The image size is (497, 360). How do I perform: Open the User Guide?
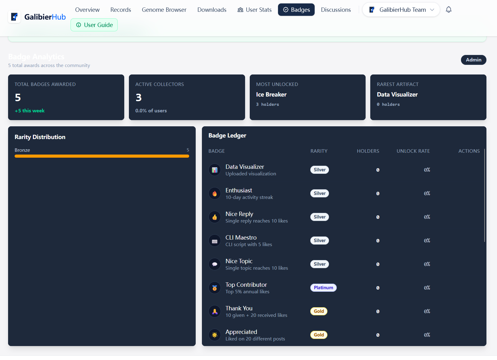pyautogui.click(x=94, y=25)
